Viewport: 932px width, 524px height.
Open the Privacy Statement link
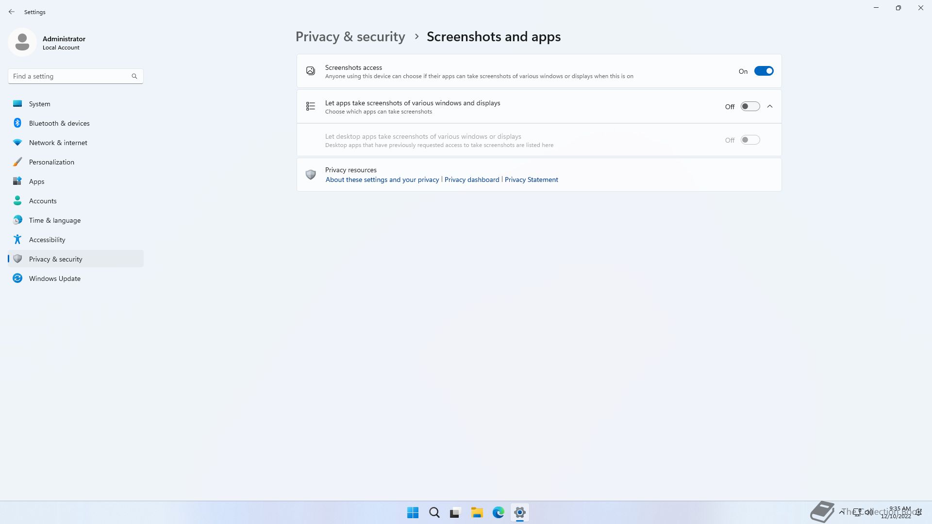tap(531, 180)
